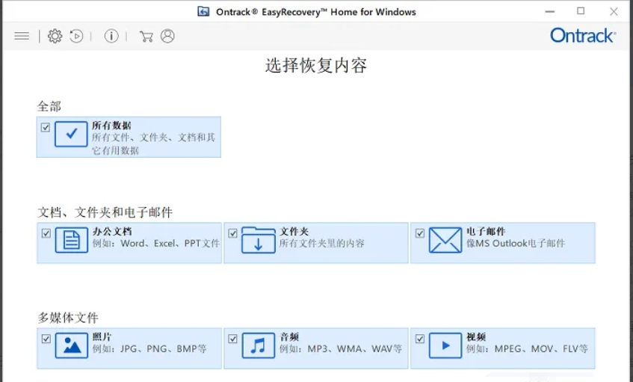Click the 多媒体文件 section heading
633x382 pixels.
click(68, 318)
